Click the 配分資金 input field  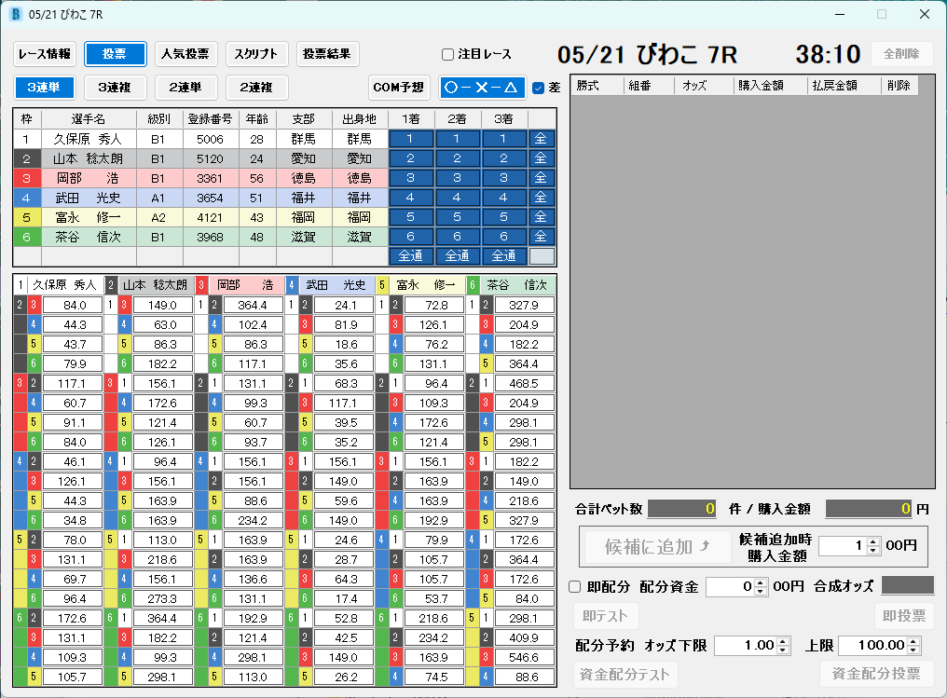tap(731, 586)
